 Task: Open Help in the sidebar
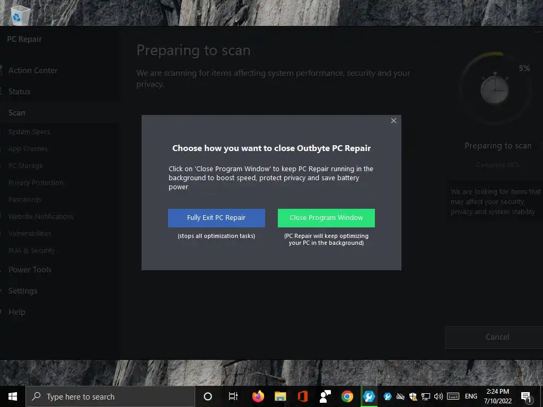[x=17, y=312]
